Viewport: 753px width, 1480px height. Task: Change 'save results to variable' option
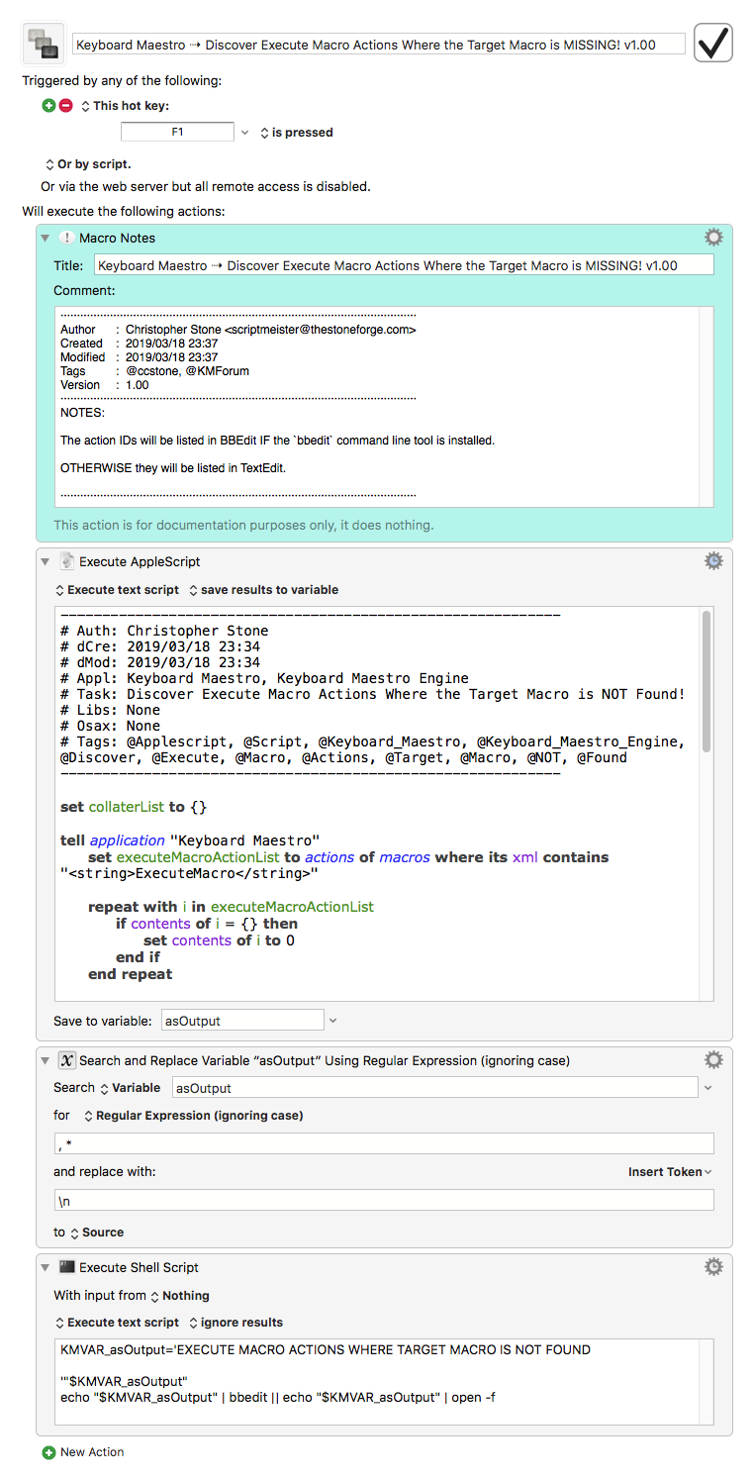click(x=263, y=590)
